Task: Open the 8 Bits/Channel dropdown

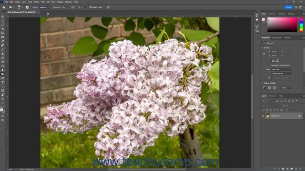Action: (282, 74)
